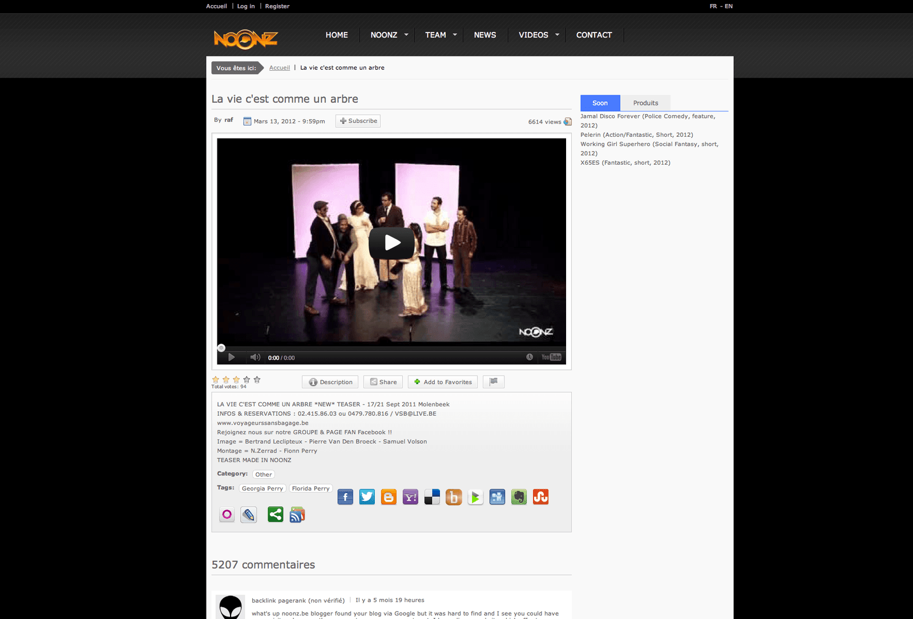Submit the page to StumbleUpon
Image resolution: width=913 pixels, height=619 pixels.
coord(540,497)
